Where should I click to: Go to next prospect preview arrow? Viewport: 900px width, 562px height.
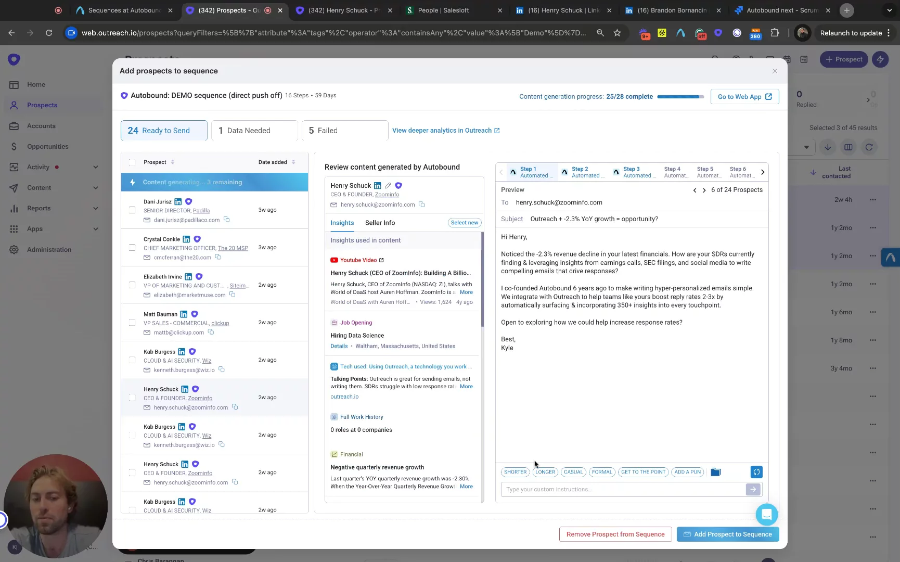pyautogui.click(x=704, y=190)
